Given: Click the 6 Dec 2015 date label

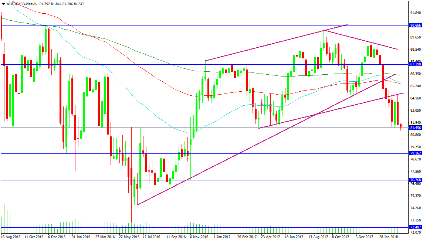Looking at the screenshot, I should pyautogui.click(x=57, y=237).
